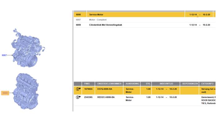
Task: Click quantity 1.00 of part 2343365
Action: tap(148, 97)
